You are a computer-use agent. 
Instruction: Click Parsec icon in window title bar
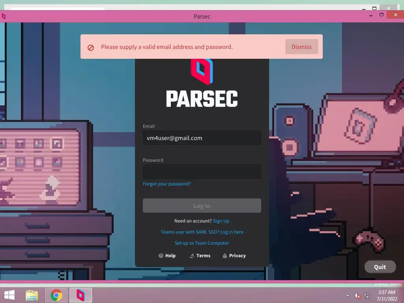(4, 17)
